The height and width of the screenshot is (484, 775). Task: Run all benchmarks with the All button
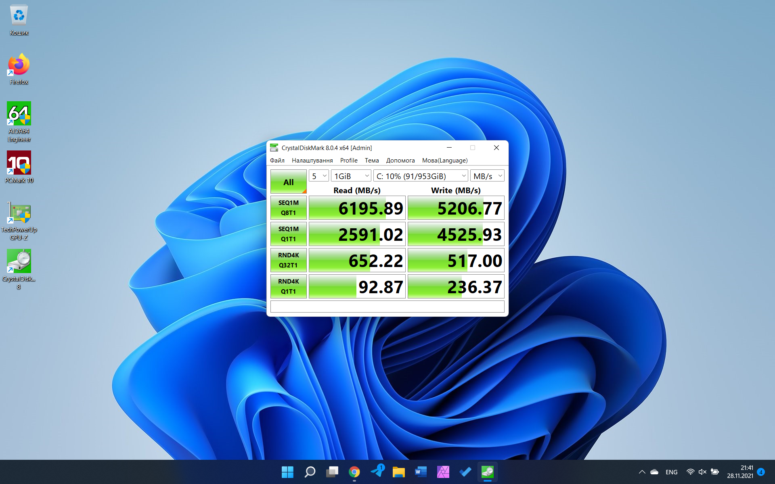coord(289,182)
